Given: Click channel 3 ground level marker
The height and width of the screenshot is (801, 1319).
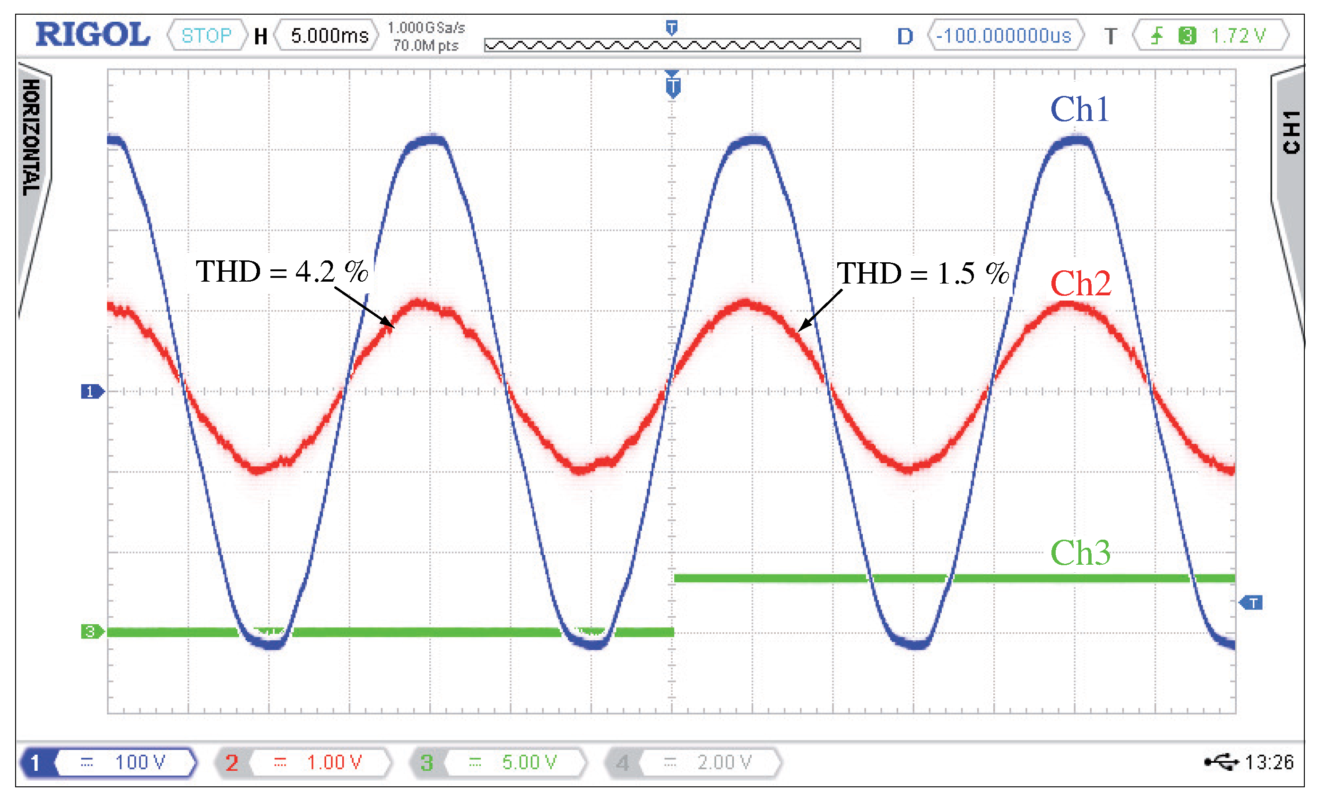Looking at the screenshot, I should coord(91,631).
